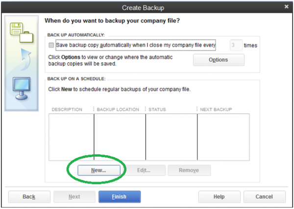The height and width of the screenshot is (209, 294).
Task: Open Help for Create Backup
Action: pyautogui.click(x=219, y=197)
